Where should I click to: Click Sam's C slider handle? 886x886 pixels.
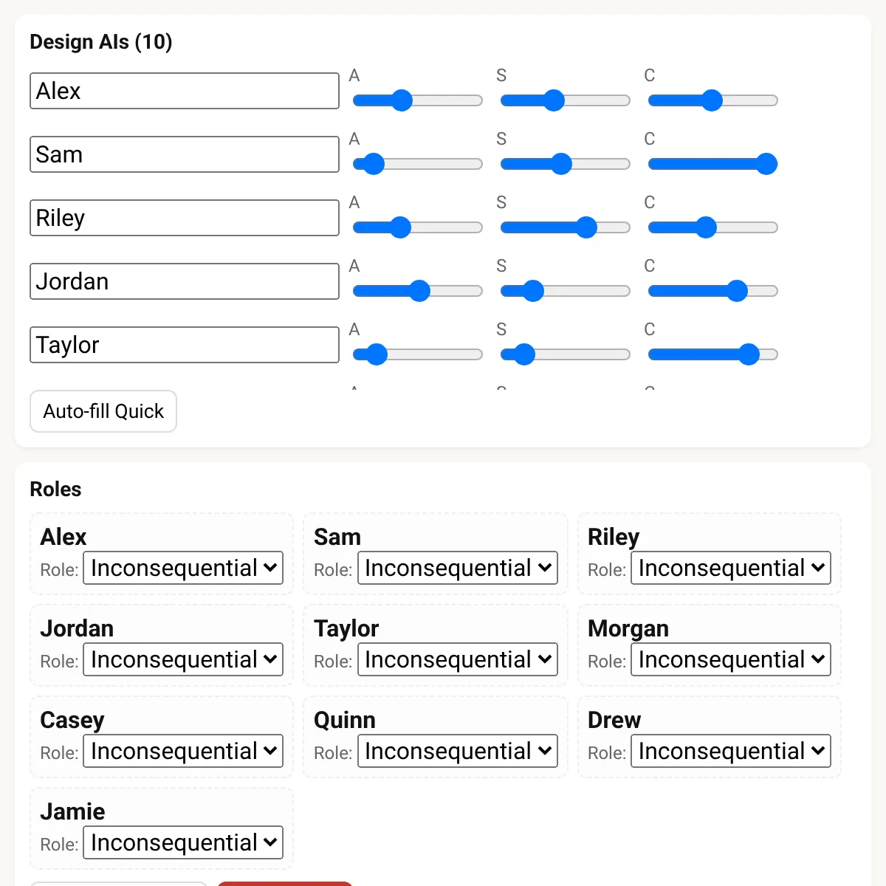(766, 164)
